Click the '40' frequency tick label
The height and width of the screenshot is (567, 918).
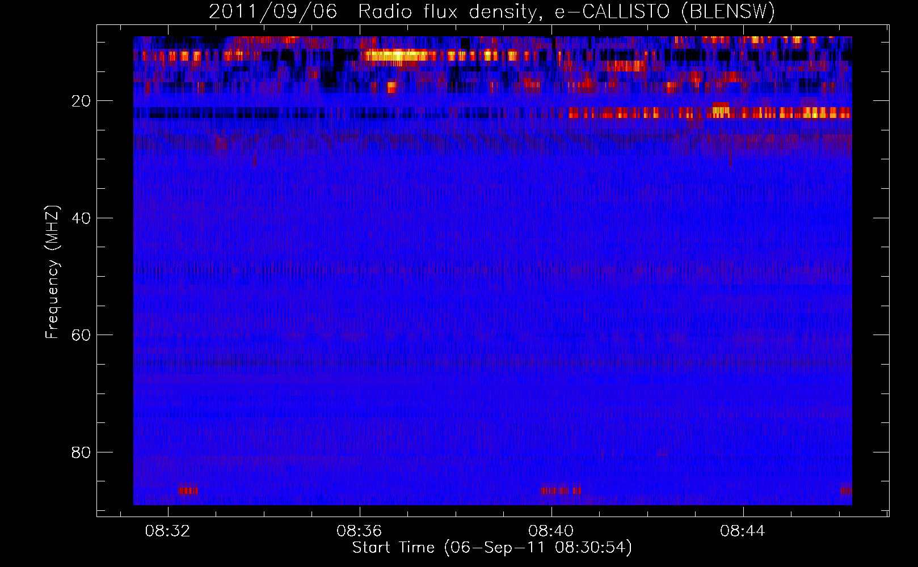pyautogui.click(x=81, y=218)
